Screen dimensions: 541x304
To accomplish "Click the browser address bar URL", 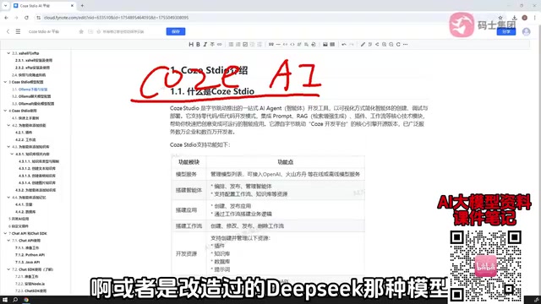I will 117,18.
